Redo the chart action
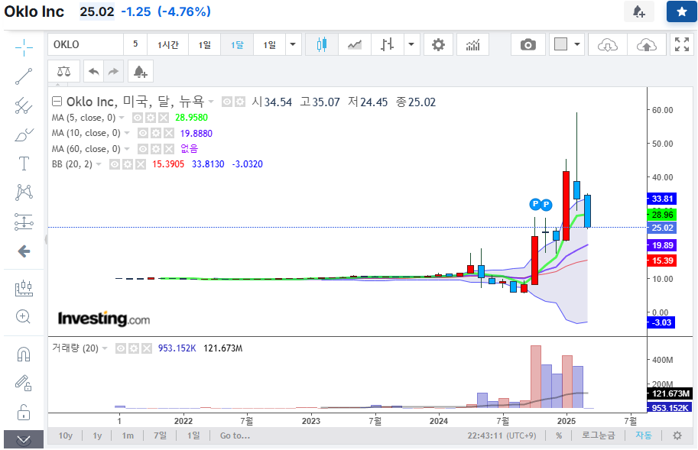Image resolution: width=698 pixels, height=450 pixels. tap(113, 71)
